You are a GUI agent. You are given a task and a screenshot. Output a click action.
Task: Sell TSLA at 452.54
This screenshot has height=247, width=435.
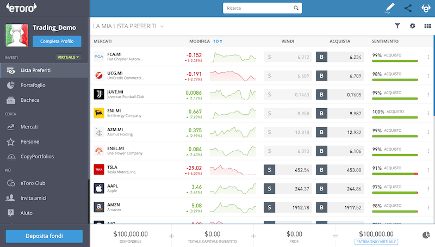coord(288,170)
